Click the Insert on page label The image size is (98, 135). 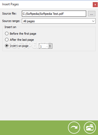pos(19,46)
